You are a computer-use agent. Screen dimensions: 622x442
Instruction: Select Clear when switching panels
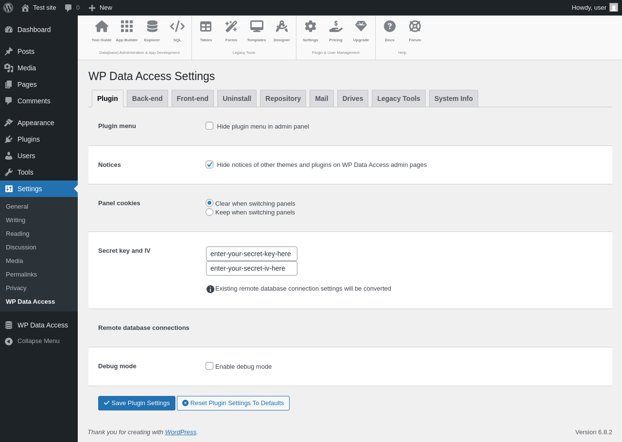coord(209,203)
